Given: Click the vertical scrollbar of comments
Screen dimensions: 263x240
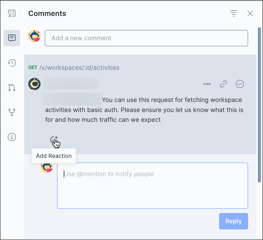Looking at the screenshot, I should click(x=259, y=103).
